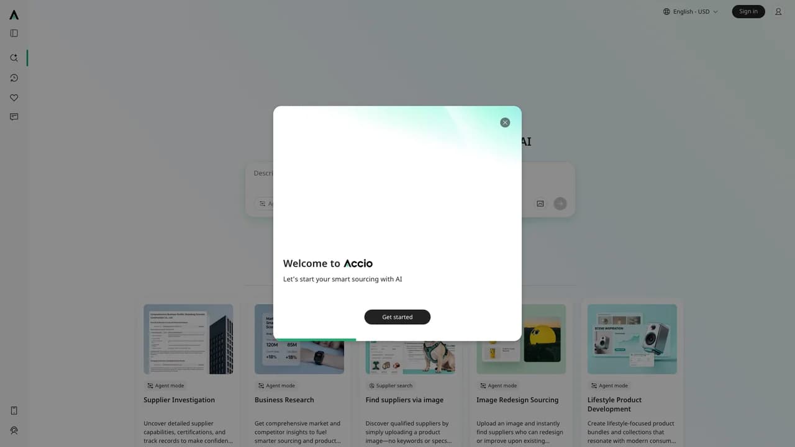Image resolution: width=795 pixels, height=447 pixels.
Task: Click the Supplier Investigation title
Action: 179,400
